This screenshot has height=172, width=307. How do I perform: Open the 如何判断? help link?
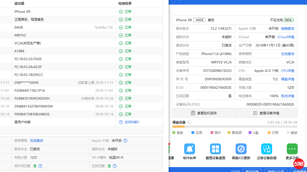132,122
